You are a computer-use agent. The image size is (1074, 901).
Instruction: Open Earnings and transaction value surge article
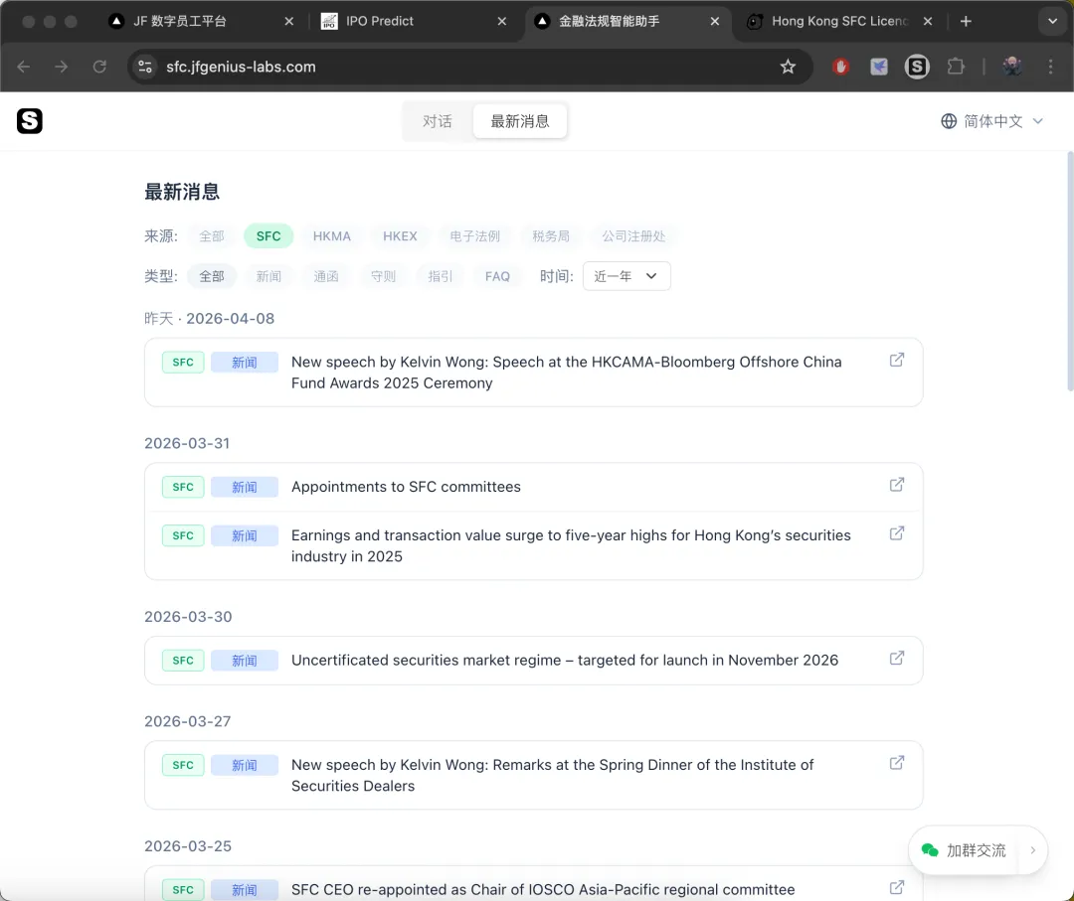pyautogui.click(x=571, y=545)
